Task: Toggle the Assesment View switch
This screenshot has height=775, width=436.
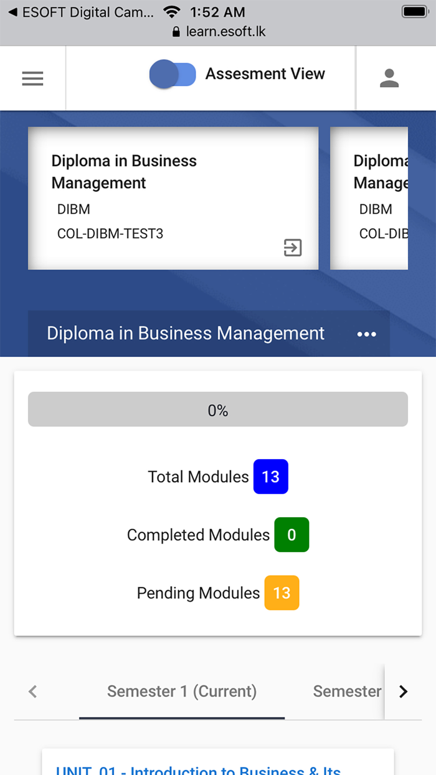Action: pos(173,74)
